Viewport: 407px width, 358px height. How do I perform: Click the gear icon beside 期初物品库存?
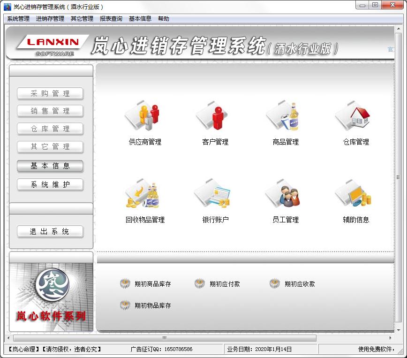tap(125, 305)
